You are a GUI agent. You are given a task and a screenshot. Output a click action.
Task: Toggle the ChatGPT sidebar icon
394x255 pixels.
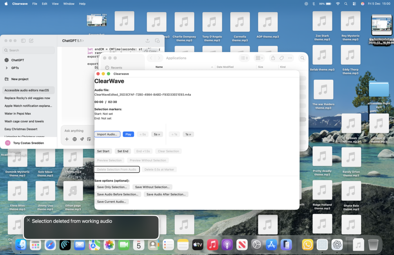[23, 40]
